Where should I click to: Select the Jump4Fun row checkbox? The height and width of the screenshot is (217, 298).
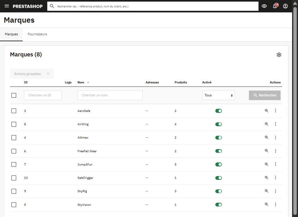coord(14,165)
